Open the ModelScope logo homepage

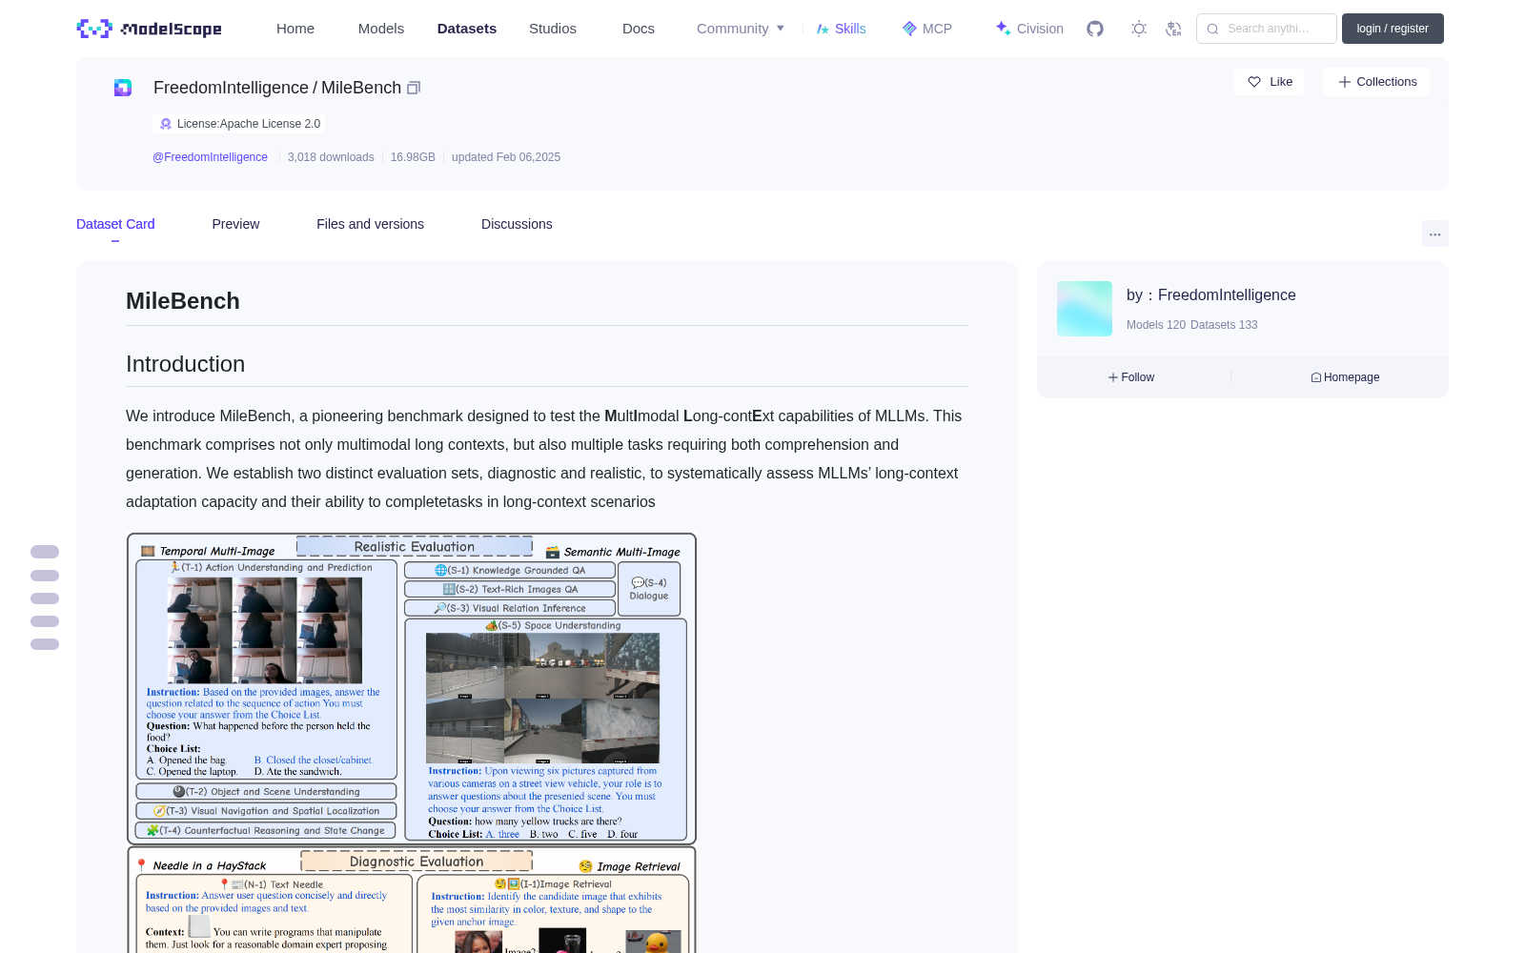pyautogui.click(x=150, y=29)
